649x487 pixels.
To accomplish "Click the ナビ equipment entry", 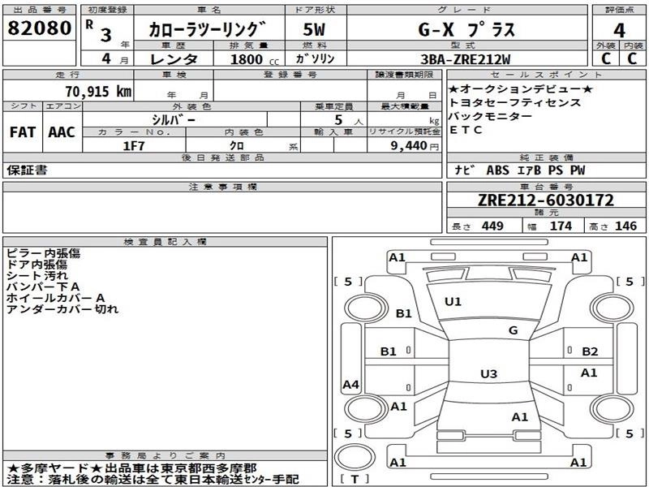I will [465, 170].
